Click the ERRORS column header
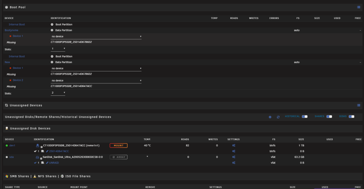364x189 pixels. 274,18
